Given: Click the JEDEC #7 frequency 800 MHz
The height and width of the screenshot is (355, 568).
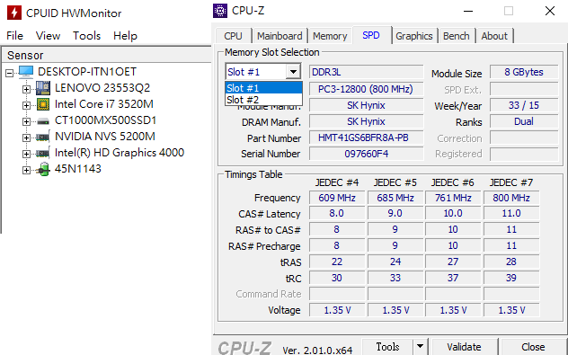Looking at the screenshot, I should coord(511,198).
